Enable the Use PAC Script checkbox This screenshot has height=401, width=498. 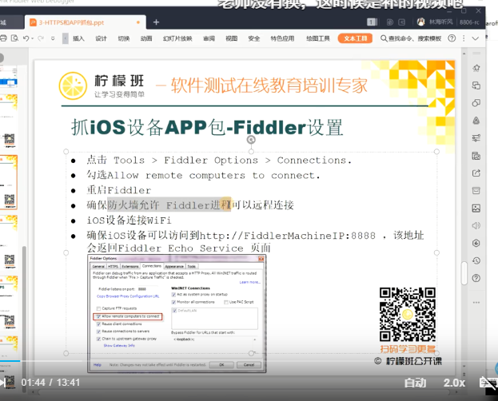point(226,302)
